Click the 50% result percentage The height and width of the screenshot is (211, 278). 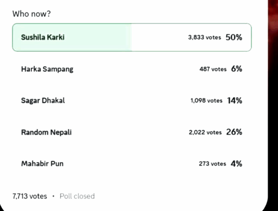pyautogui.click(x=234, y=37)
